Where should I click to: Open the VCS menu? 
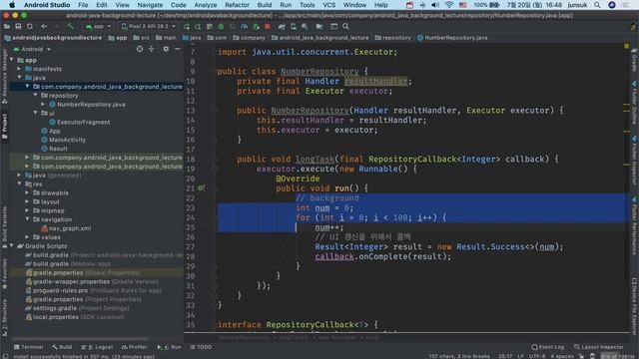tap(328, 5)
